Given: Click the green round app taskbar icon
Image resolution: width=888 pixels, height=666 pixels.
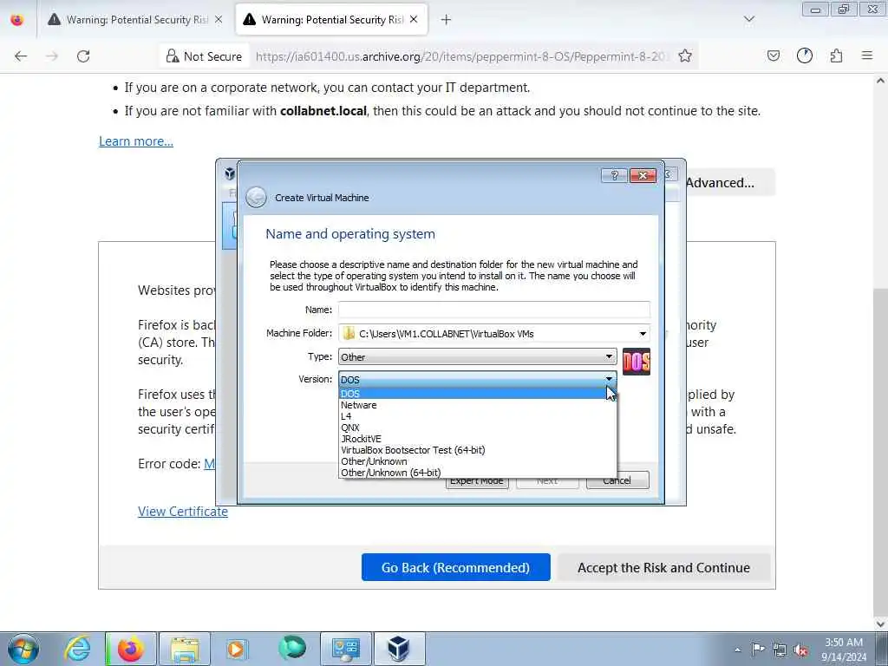Looking at the screenshot, I should [291, 648].
